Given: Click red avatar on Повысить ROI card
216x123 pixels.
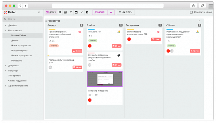Looking at the screenshot, I should 90,46.
